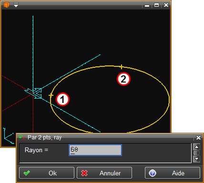Click the cyan arrow symbol at the origin
The width and height of the screenshot is (204, 183).
(33, 93)
